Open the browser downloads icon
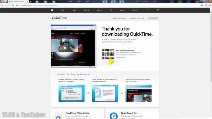Viewport: 212px width, 119px height. [x=206, y=5]
